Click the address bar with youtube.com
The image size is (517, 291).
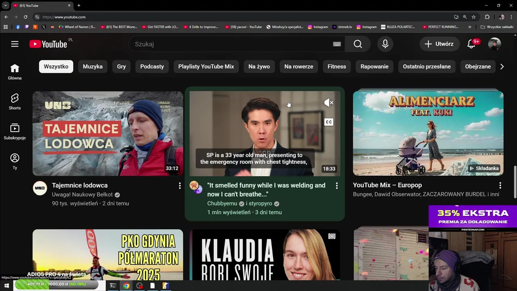click(242, 17)
